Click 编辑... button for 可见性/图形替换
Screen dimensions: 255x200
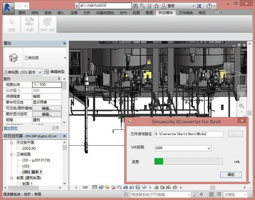(47, 108)
